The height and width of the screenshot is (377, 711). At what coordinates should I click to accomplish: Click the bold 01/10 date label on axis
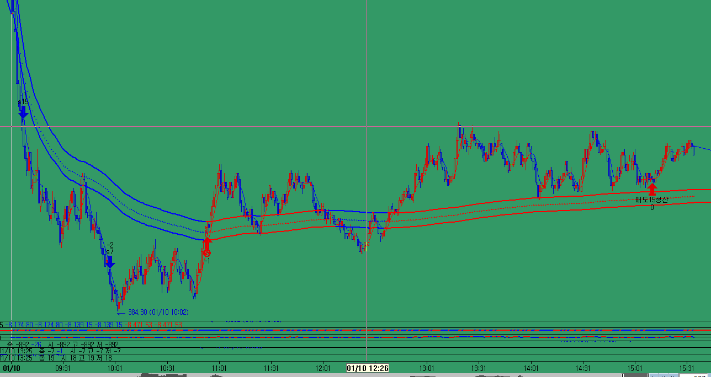(x=12, y=368)
